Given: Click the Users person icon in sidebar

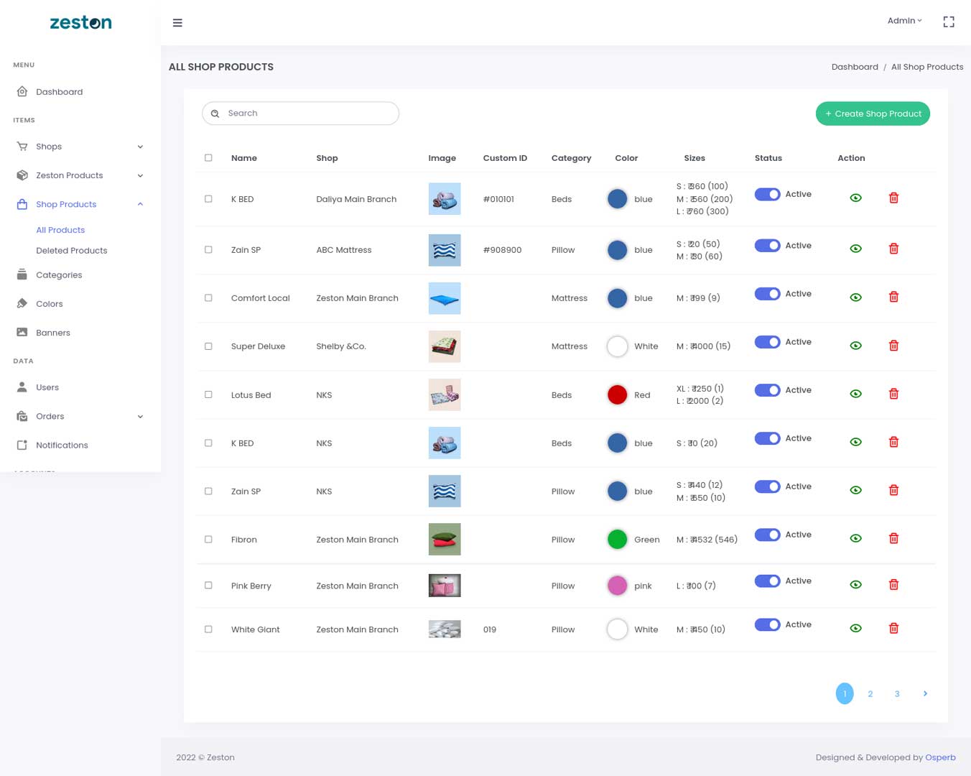Looking at the screenshot, I should point(22,387).
